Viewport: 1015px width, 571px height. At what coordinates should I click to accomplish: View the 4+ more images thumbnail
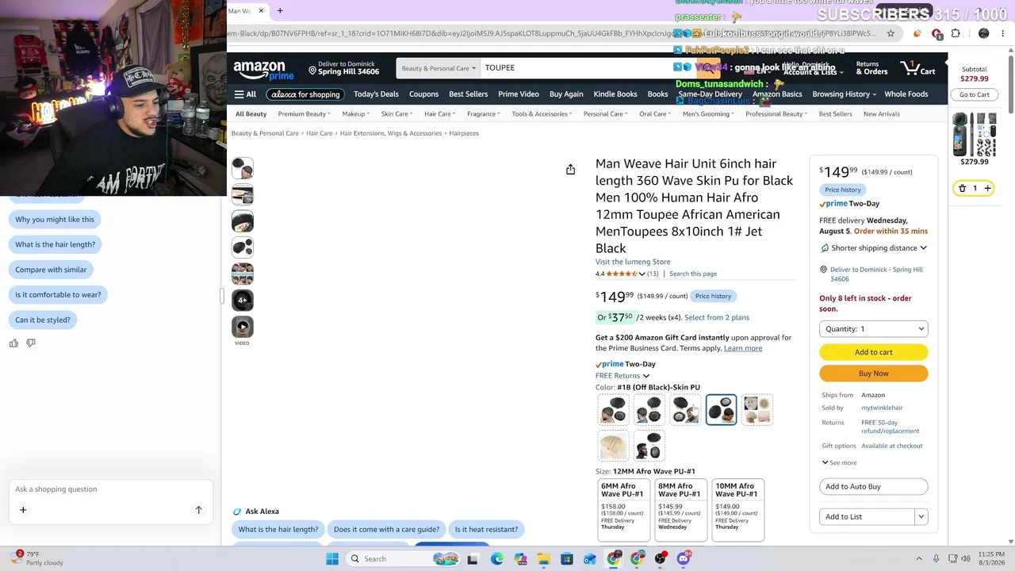pyautogui.click(x=243, y=300)
